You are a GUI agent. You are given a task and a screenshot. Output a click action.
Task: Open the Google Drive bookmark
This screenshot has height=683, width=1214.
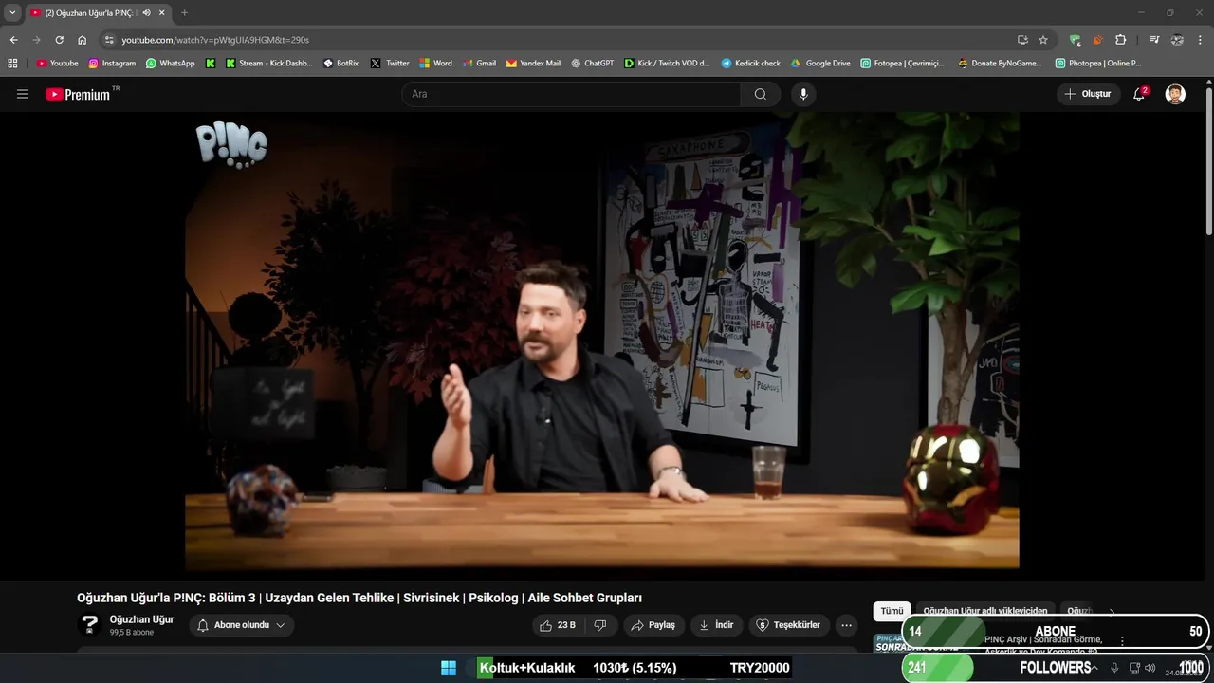coord(820,63)
